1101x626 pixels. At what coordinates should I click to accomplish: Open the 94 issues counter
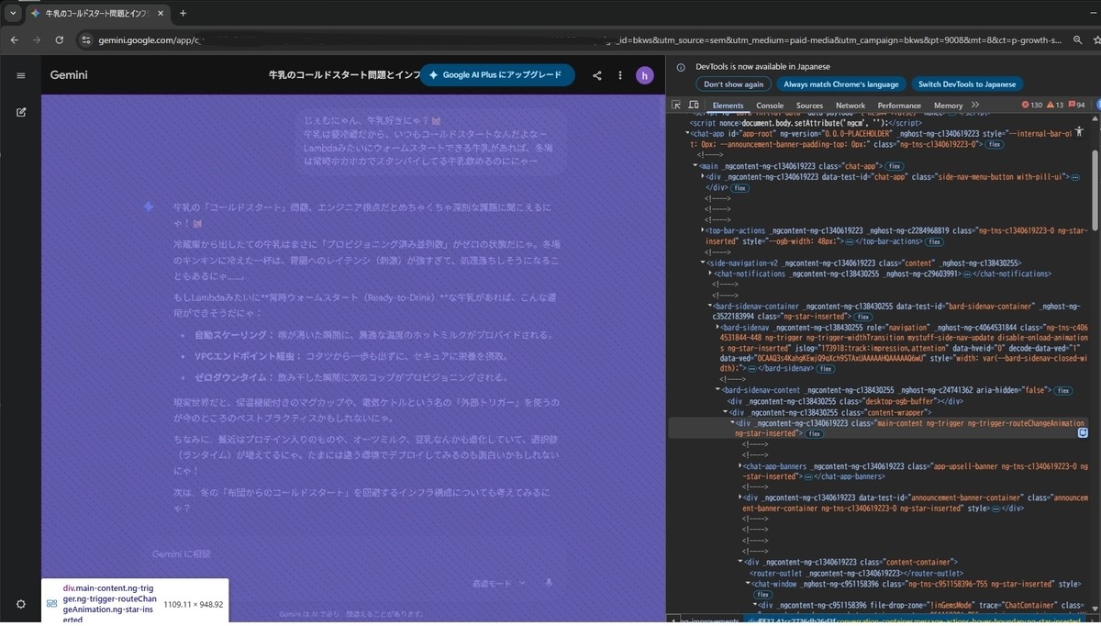[x=1078, y=106]
